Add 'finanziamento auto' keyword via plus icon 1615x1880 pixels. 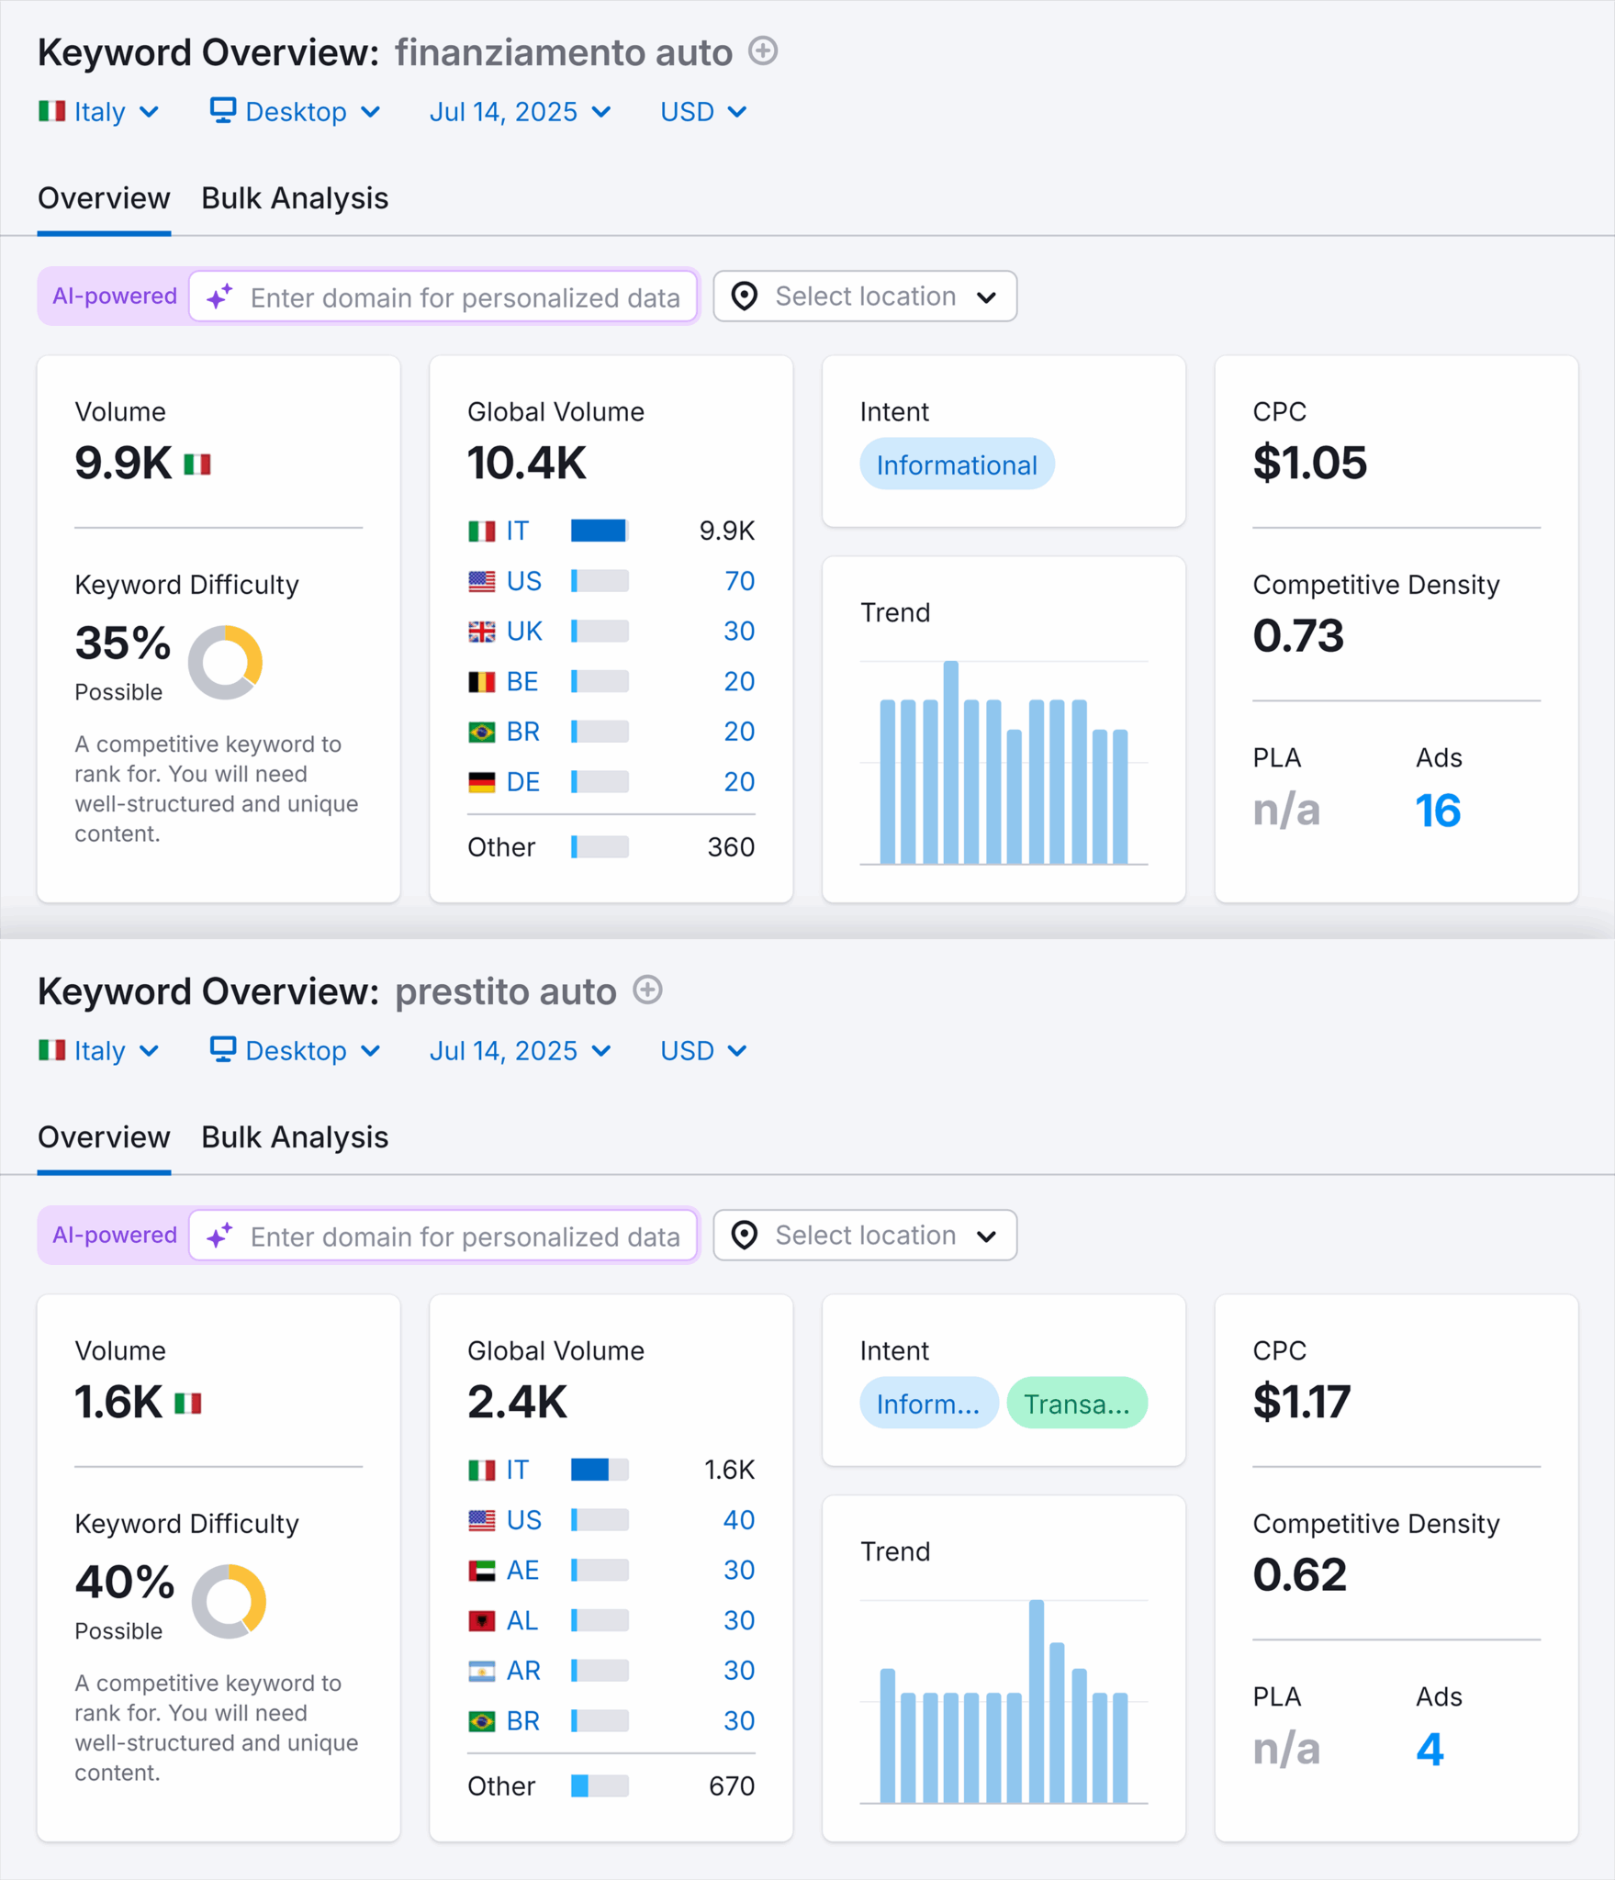click(x=763, y=50)
